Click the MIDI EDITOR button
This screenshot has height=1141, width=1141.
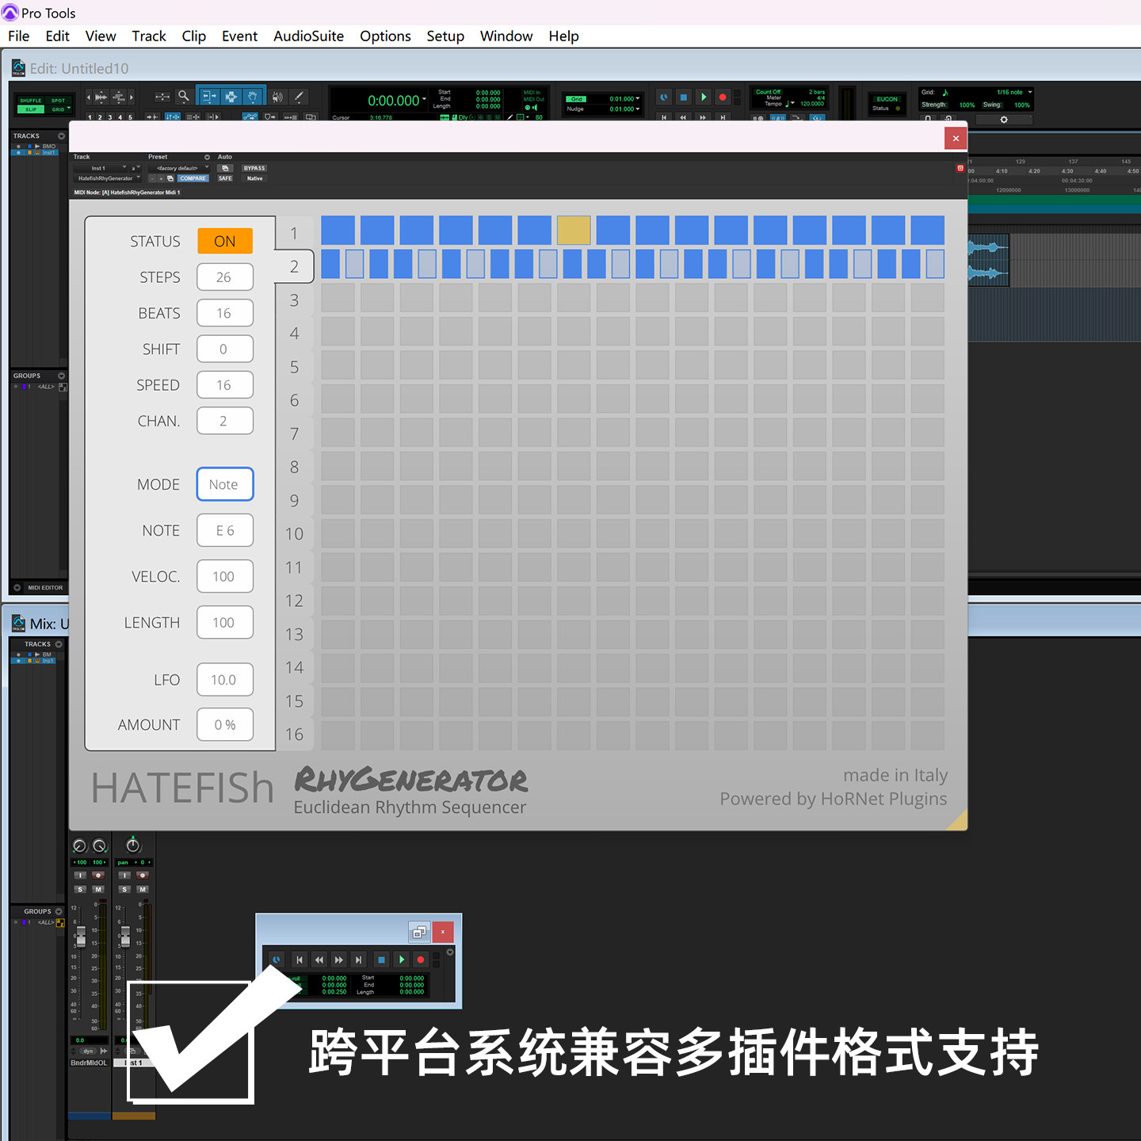click(x=44, y=588)
